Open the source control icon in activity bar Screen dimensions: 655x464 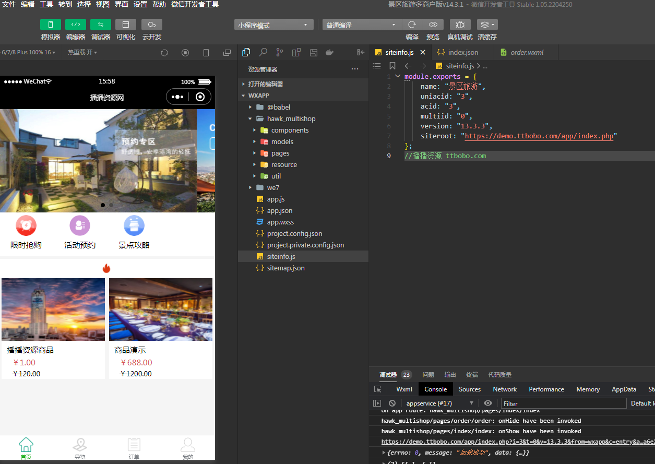280,52
